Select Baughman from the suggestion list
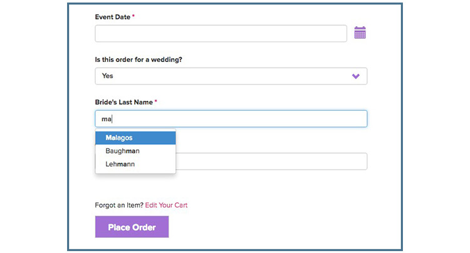The width and height of the screenshot is (470, 253). (135, 151)
